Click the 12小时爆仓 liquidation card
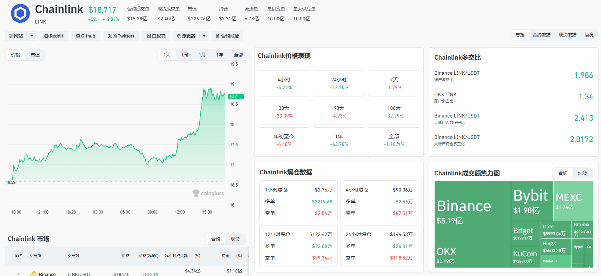Viewport: 601px width, 276px height. click(298, 246)
